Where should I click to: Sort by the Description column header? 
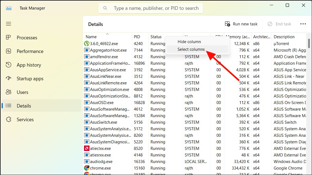(x=289, y=37)
